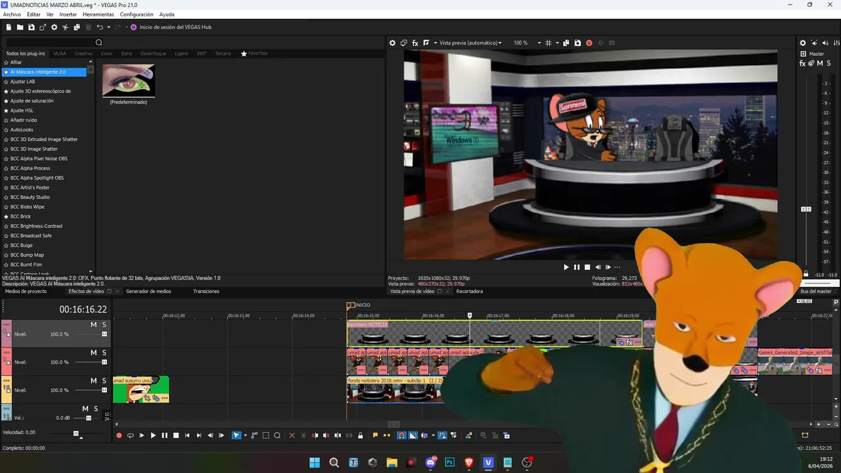841x473 pixels.
Task: Play the timeline from transport bar
Action: tap(153, 436)
